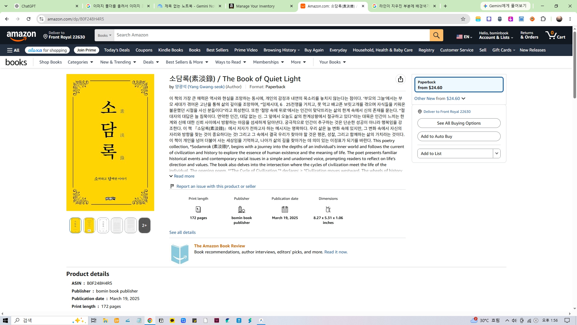Open the Books search category dropdown
Image resolution: width=577 pixels, height=325 pixels.
[x=104, y=35]
